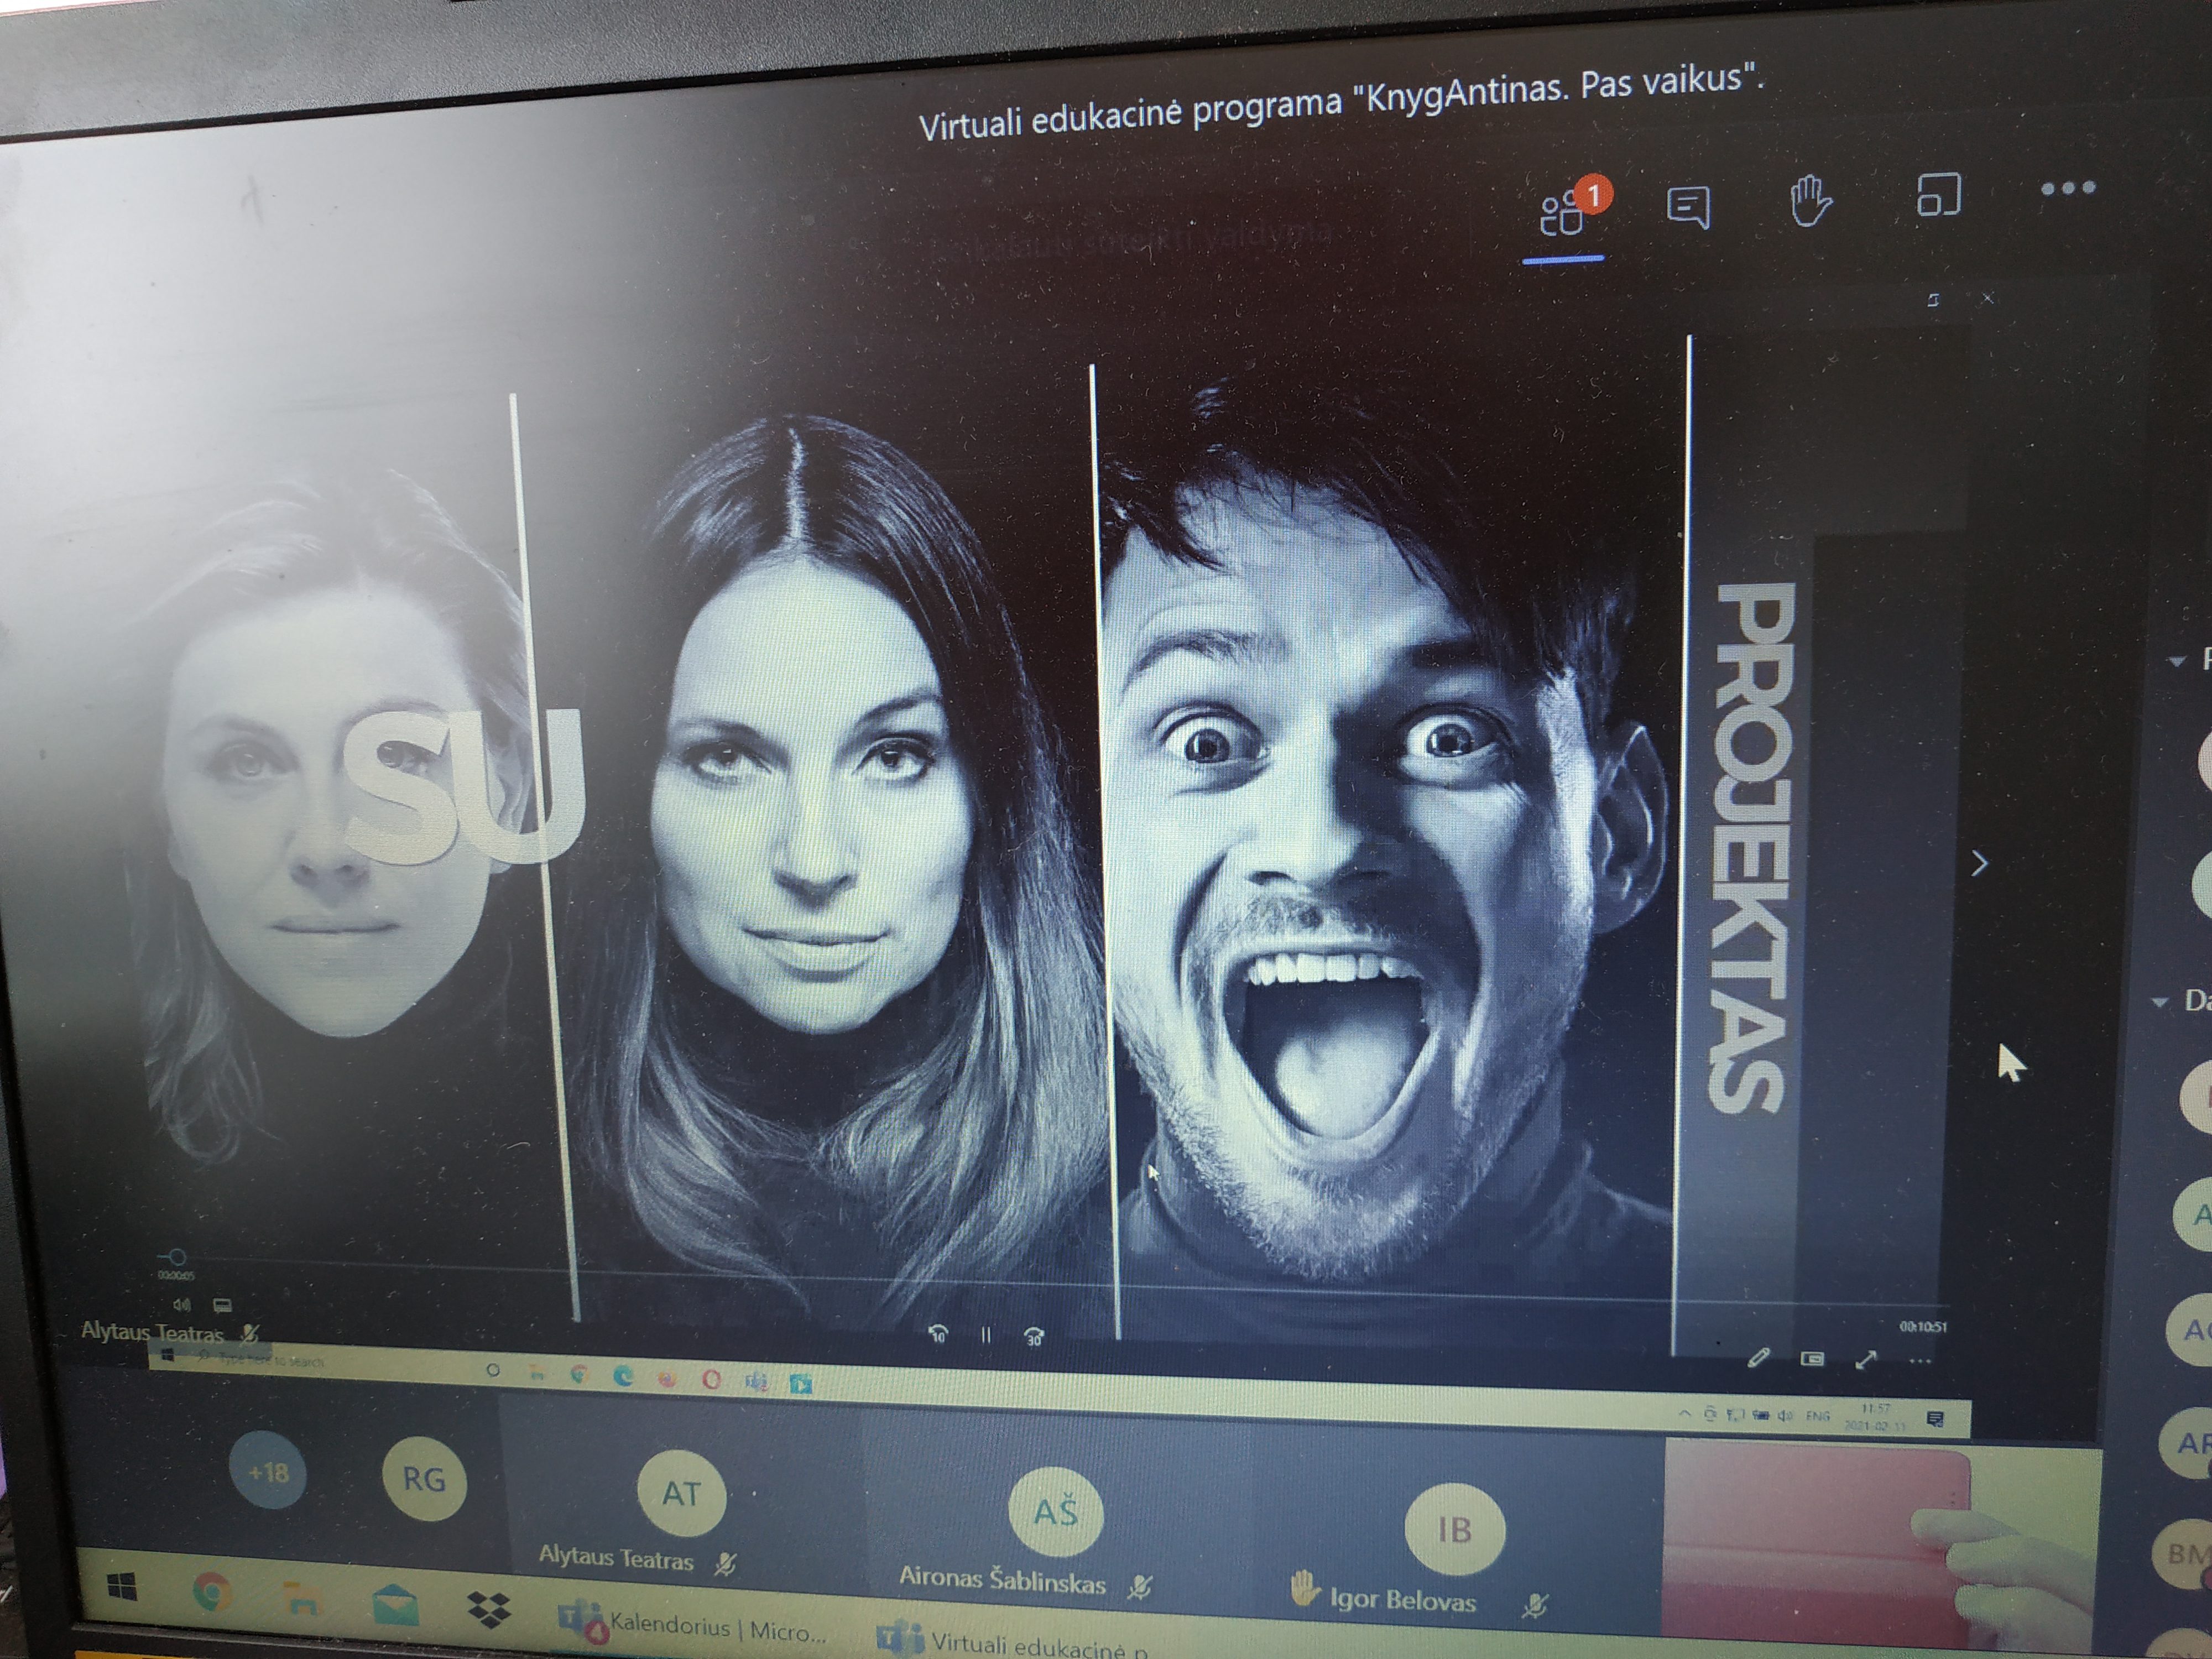Viewport: 2212px width, 1659px height.
Task: Click Opera icon in shared screen taskbar
Action: (712, 1380)
